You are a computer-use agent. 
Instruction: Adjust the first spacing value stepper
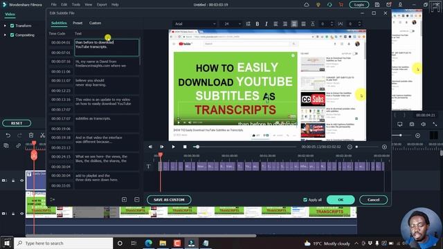tap(332, 24)
